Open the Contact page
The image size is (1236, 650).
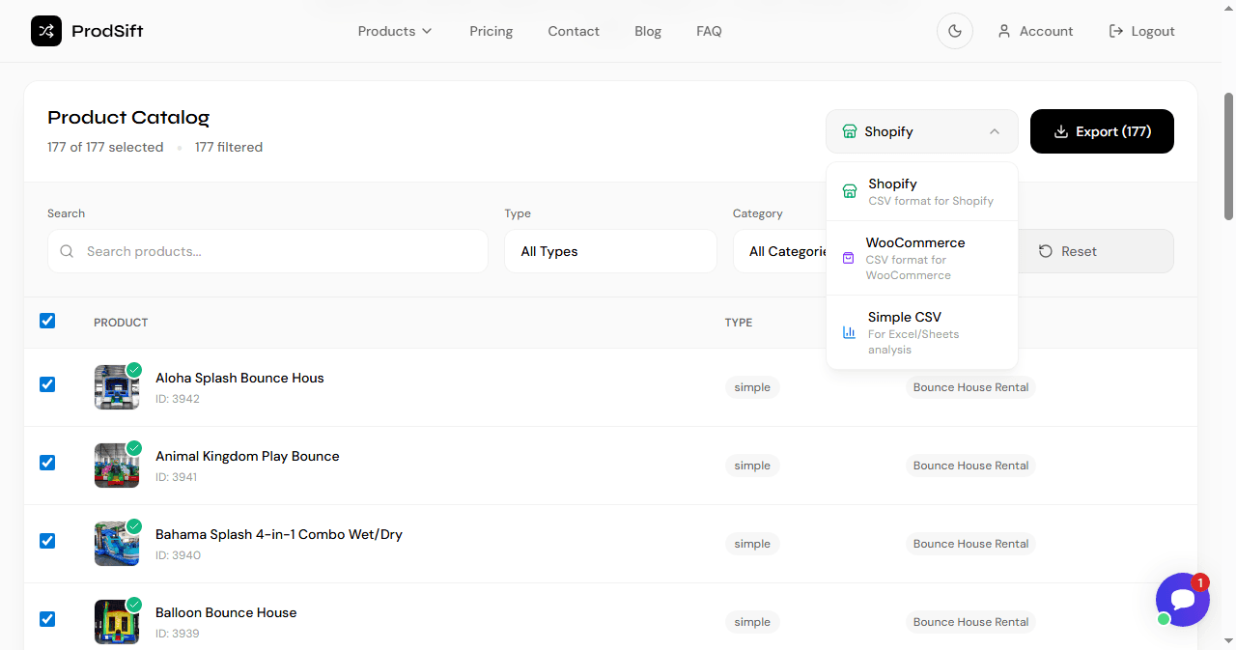click(574, 31)
